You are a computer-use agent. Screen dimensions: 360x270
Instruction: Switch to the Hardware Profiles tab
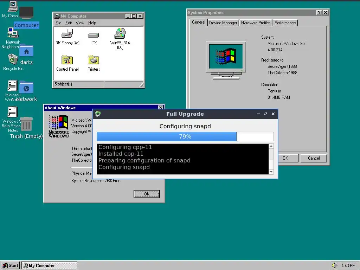[x=256, y=23]
